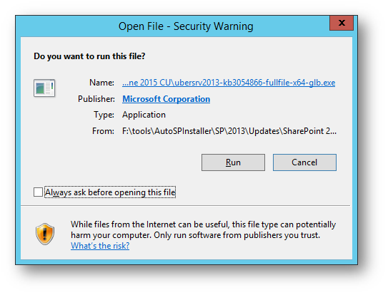The width and height of the screenshot is (388, 295).
Task: Click the 'Only run software from publishers' sentence
Action: pyautogui.click(x=237, y=235)
